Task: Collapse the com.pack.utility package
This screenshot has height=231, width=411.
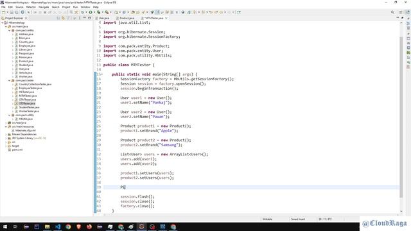Action: pos(10,115)
